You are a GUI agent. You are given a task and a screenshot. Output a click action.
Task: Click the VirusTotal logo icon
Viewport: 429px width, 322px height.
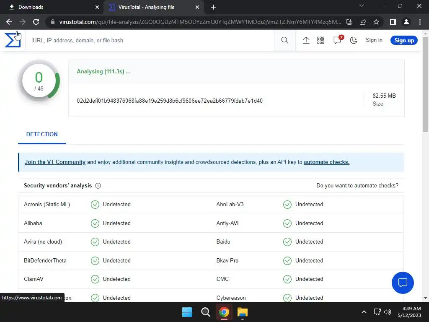click(13, 40)
